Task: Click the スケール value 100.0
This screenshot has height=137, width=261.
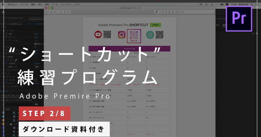Action: [36, 37]
